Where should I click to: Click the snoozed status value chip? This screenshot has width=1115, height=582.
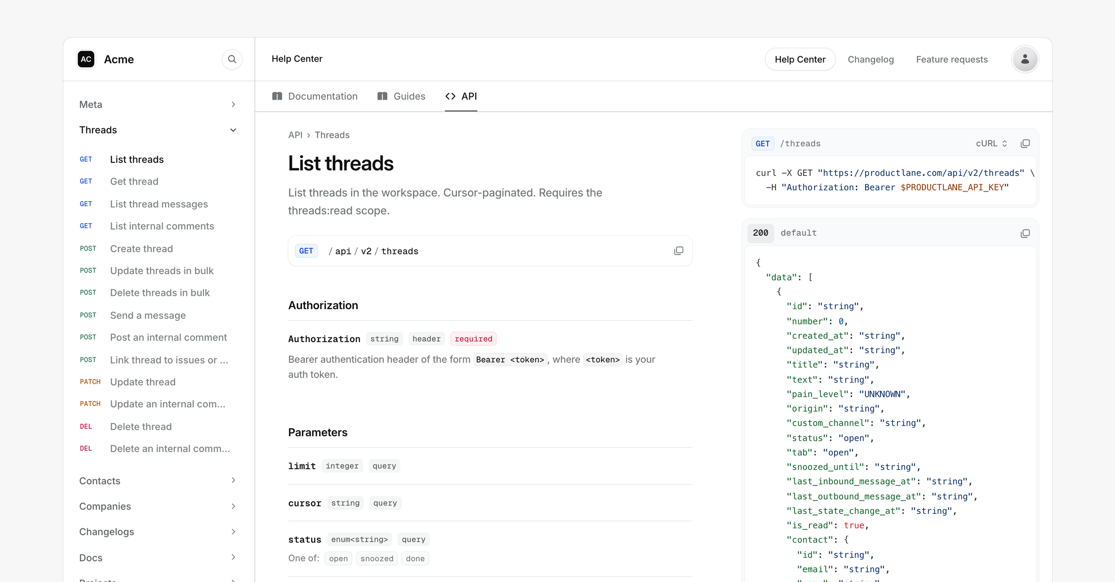(x=377, y=558)
